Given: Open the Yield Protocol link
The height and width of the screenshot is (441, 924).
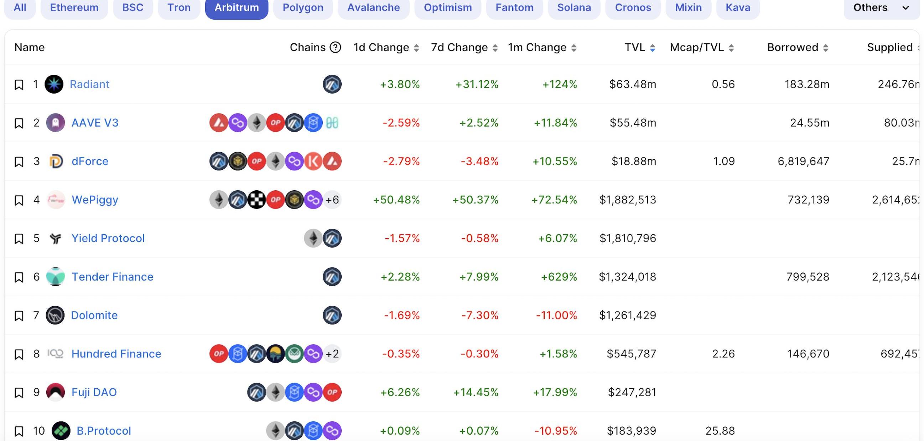Looking at the screenshot, I should [108, 238].
